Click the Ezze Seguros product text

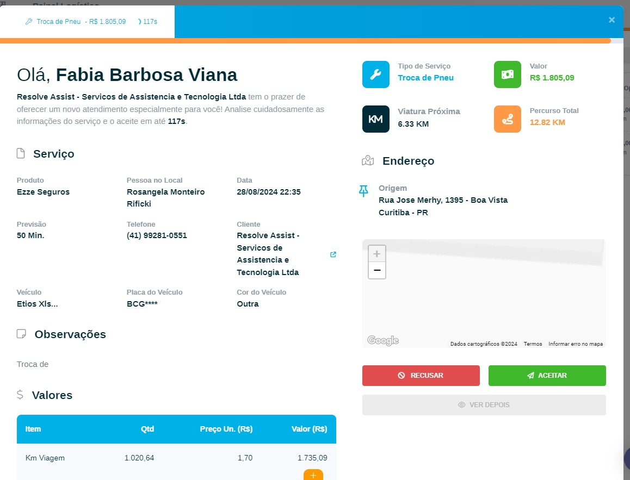point(43,192)
